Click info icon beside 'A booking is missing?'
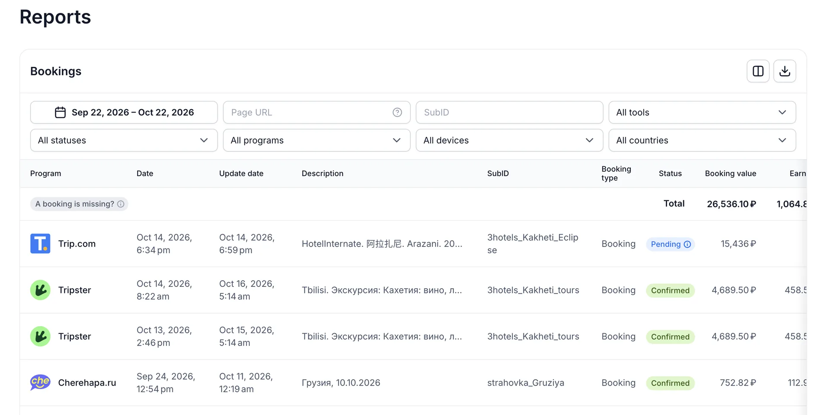This screenshot has width=829, height=415. click(x=121, y=204)
